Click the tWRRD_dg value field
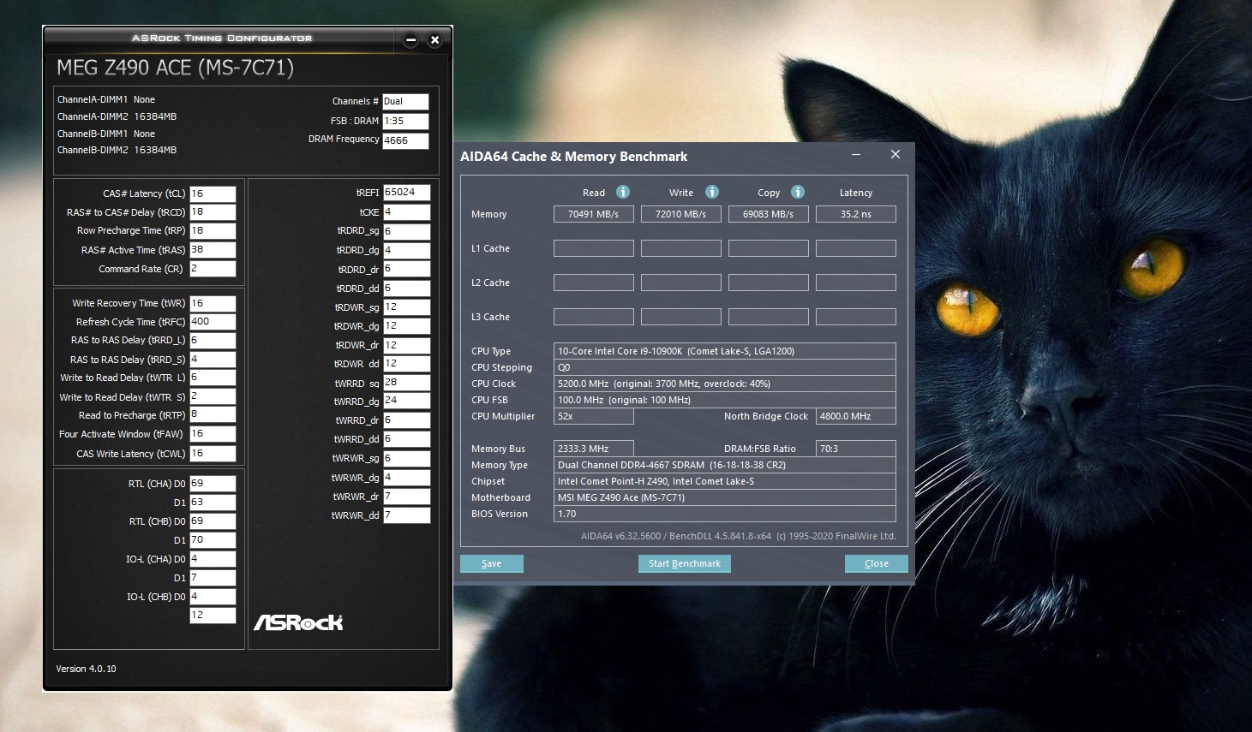 (406, 401)
